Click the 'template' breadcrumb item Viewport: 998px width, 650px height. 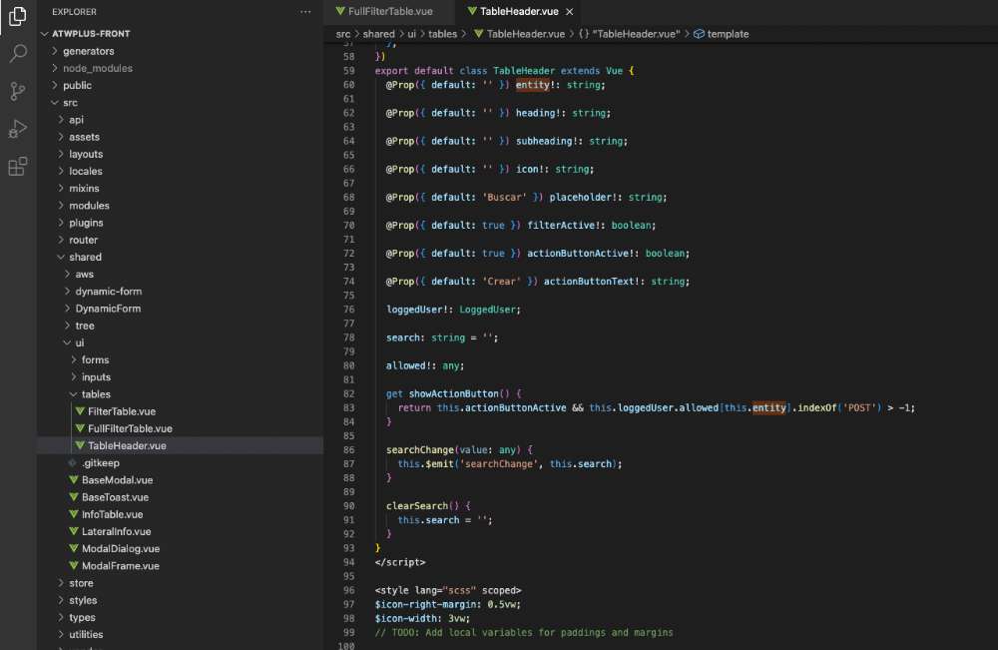(x=728, y=34)
